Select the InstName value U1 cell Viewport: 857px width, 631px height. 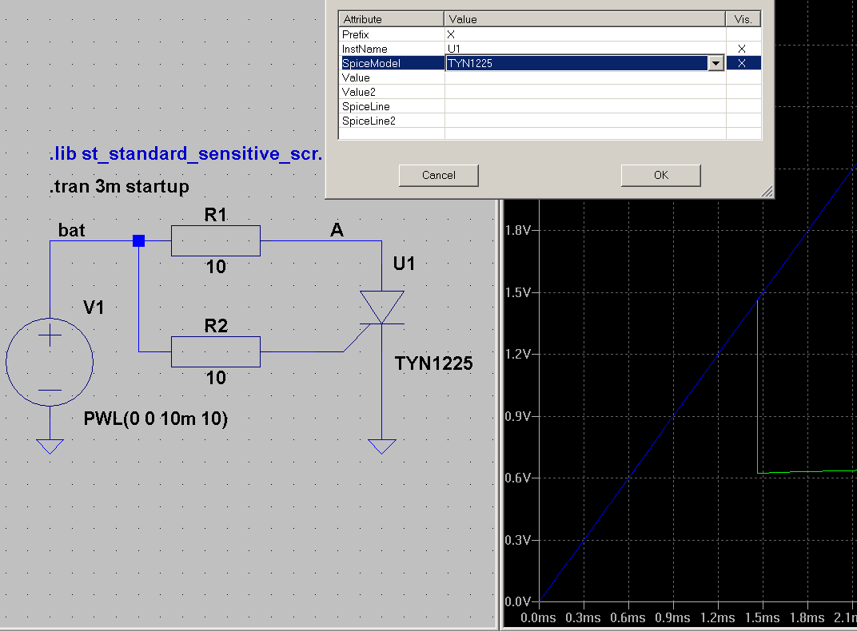coord(585,49)
